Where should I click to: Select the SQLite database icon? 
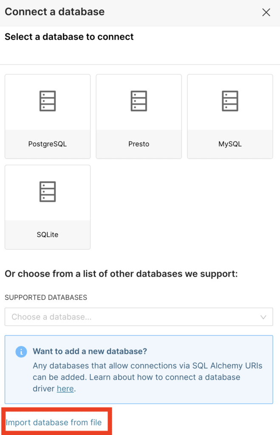(x=47, y=192)
